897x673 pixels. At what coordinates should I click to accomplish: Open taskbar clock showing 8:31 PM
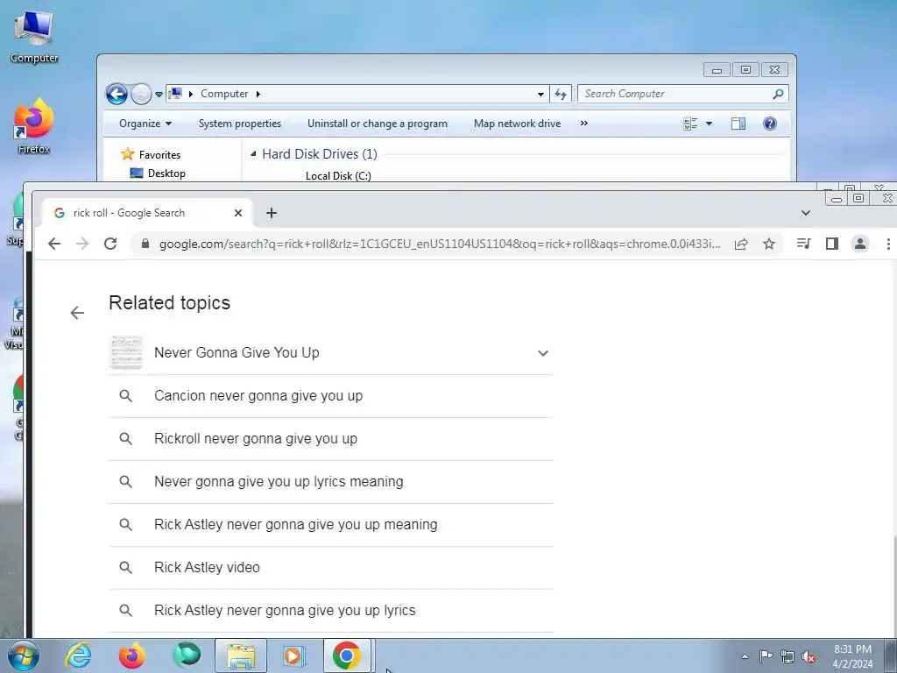[x=852, y=656]
